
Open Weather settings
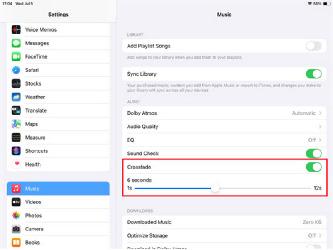pyautogui.click(x=58, y=97)
